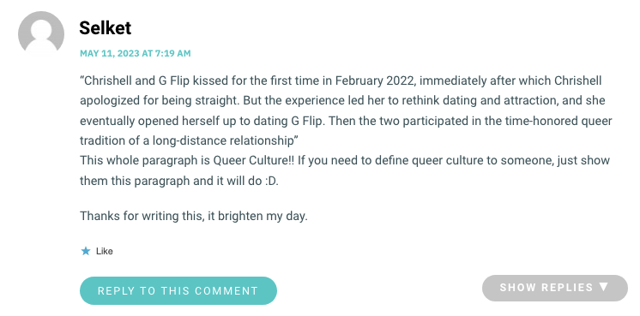Click the down triangle in Show Replies
This screenshot has height=316, width=640.
[x=604, y=287]
